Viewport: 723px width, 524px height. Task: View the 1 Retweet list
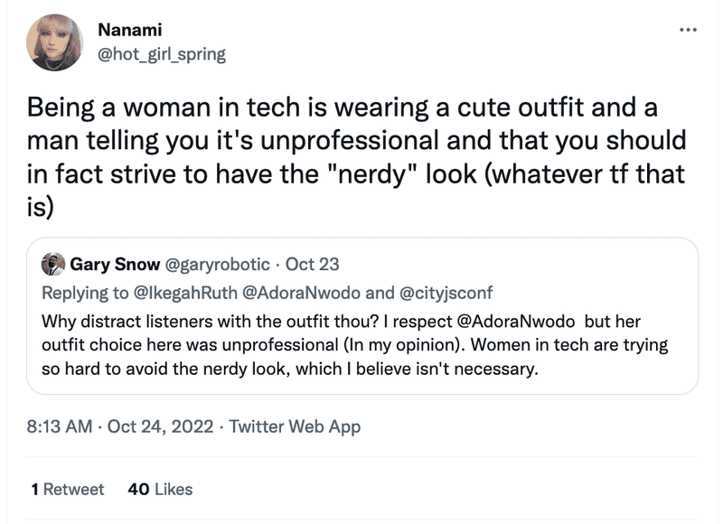[68, 489]
